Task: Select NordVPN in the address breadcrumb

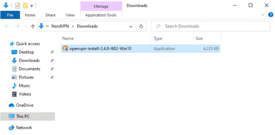Action: pyautogui.click(x=60, y=26)
